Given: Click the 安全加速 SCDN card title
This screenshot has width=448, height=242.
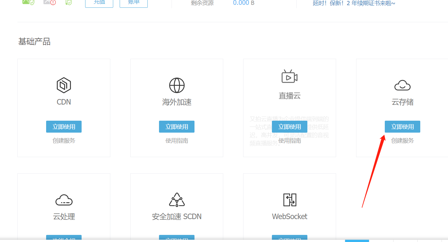Looking at the screenshot, I should tap(177, 217).
